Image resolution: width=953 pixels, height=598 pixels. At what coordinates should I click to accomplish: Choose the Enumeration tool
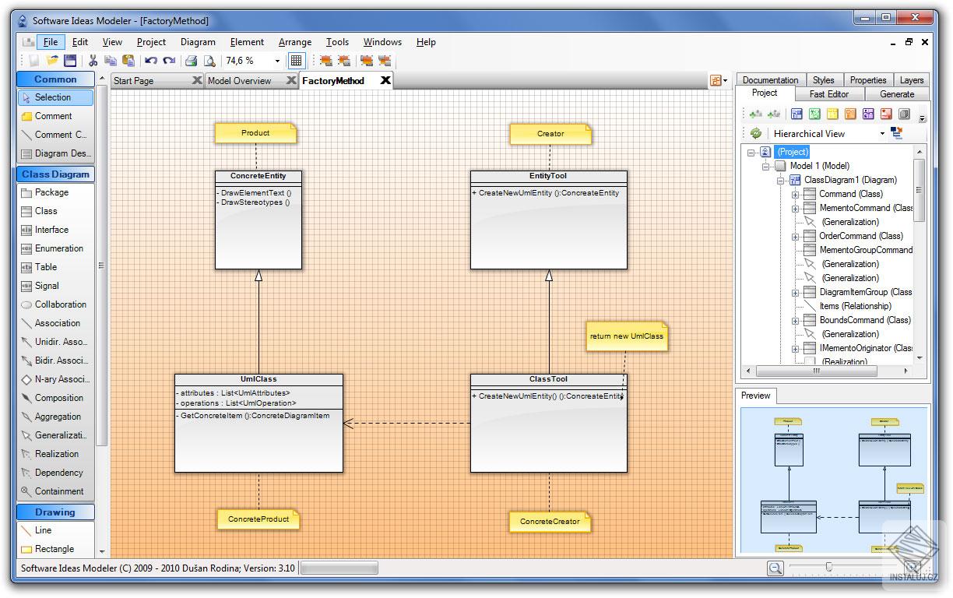tap(55, 248)
